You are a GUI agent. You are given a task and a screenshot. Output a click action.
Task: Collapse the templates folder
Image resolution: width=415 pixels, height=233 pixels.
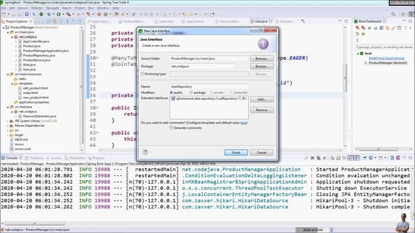12,83
